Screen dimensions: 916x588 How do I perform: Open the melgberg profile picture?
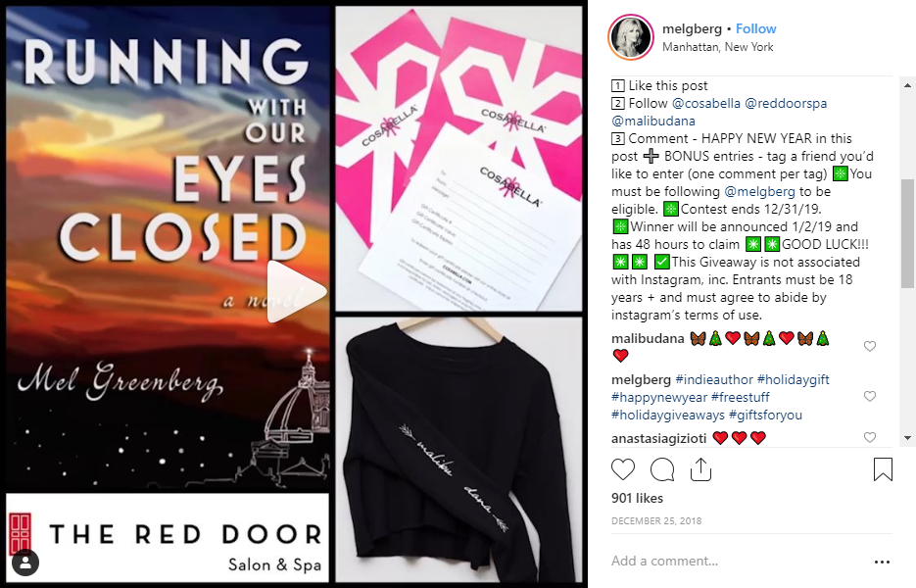pos(631,37)
